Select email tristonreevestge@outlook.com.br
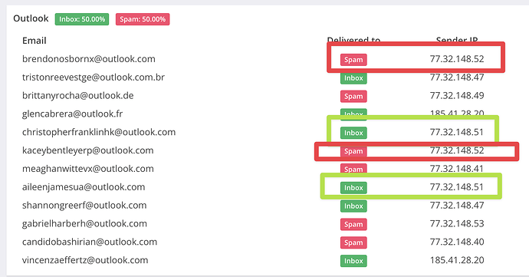Screen dimensions: 529x277 pyautogui.click(x=94, y=77)
